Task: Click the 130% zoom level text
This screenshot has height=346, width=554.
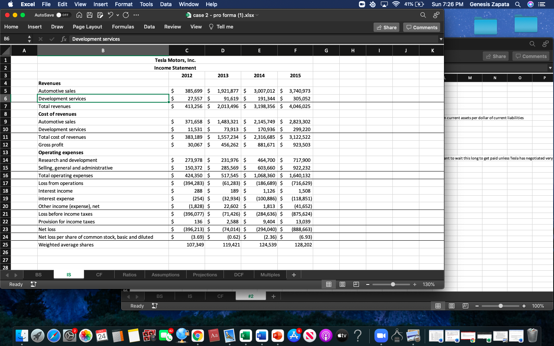Action: coord(429,284)
